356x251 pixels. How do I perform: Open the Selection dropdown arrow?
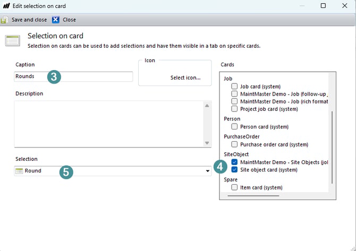(208, 171)
